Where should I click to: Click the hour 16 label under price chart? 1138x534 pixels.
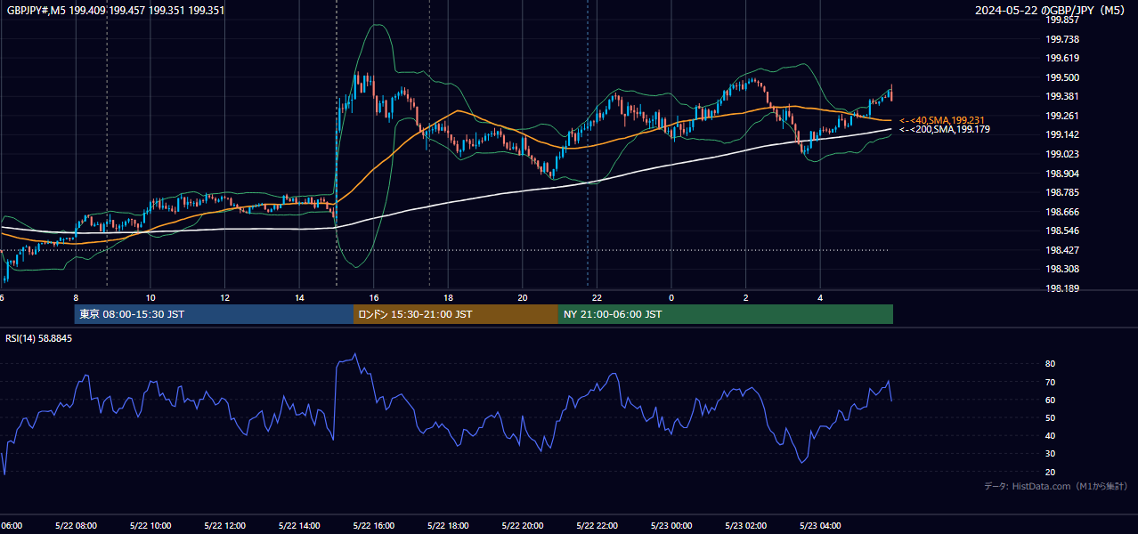(374, 297)
